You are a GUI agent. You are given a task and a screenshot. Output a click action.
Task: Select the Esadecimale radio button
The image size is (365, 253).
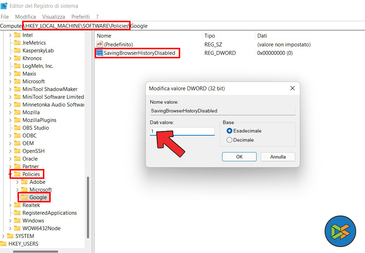229,131
